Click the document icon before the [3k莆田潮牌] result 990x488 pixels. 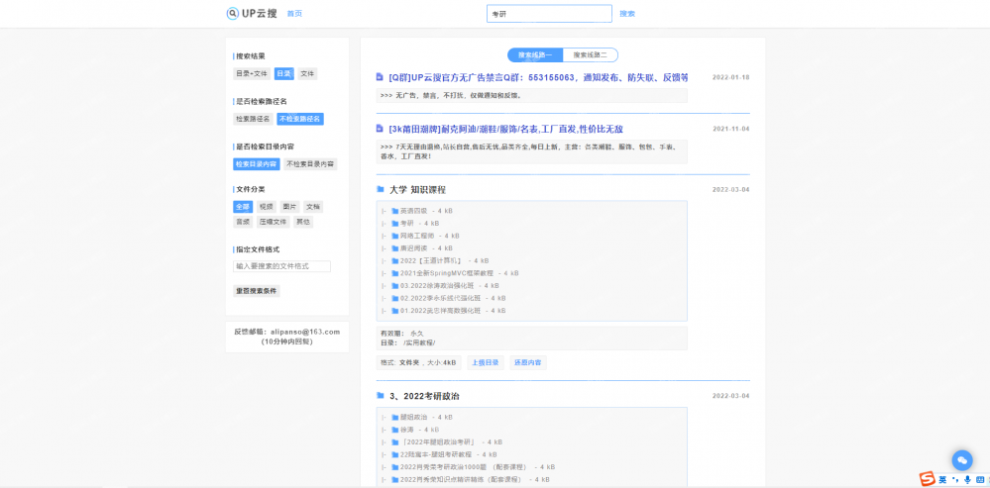[x=380, y=129]
